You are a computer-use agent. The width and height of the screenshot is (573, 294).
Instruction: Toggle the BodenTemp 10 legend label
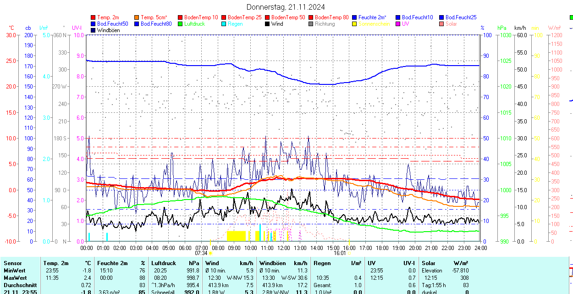click(x=201, y=17)
